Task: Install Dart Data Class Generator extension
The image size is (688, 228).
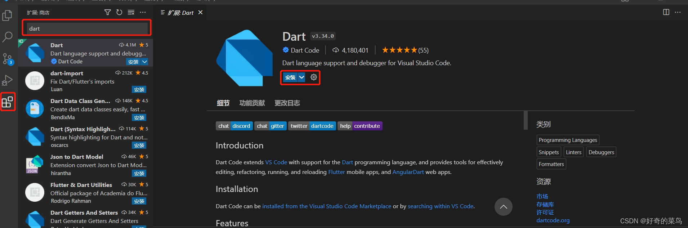Action: (x=139, y=118)
